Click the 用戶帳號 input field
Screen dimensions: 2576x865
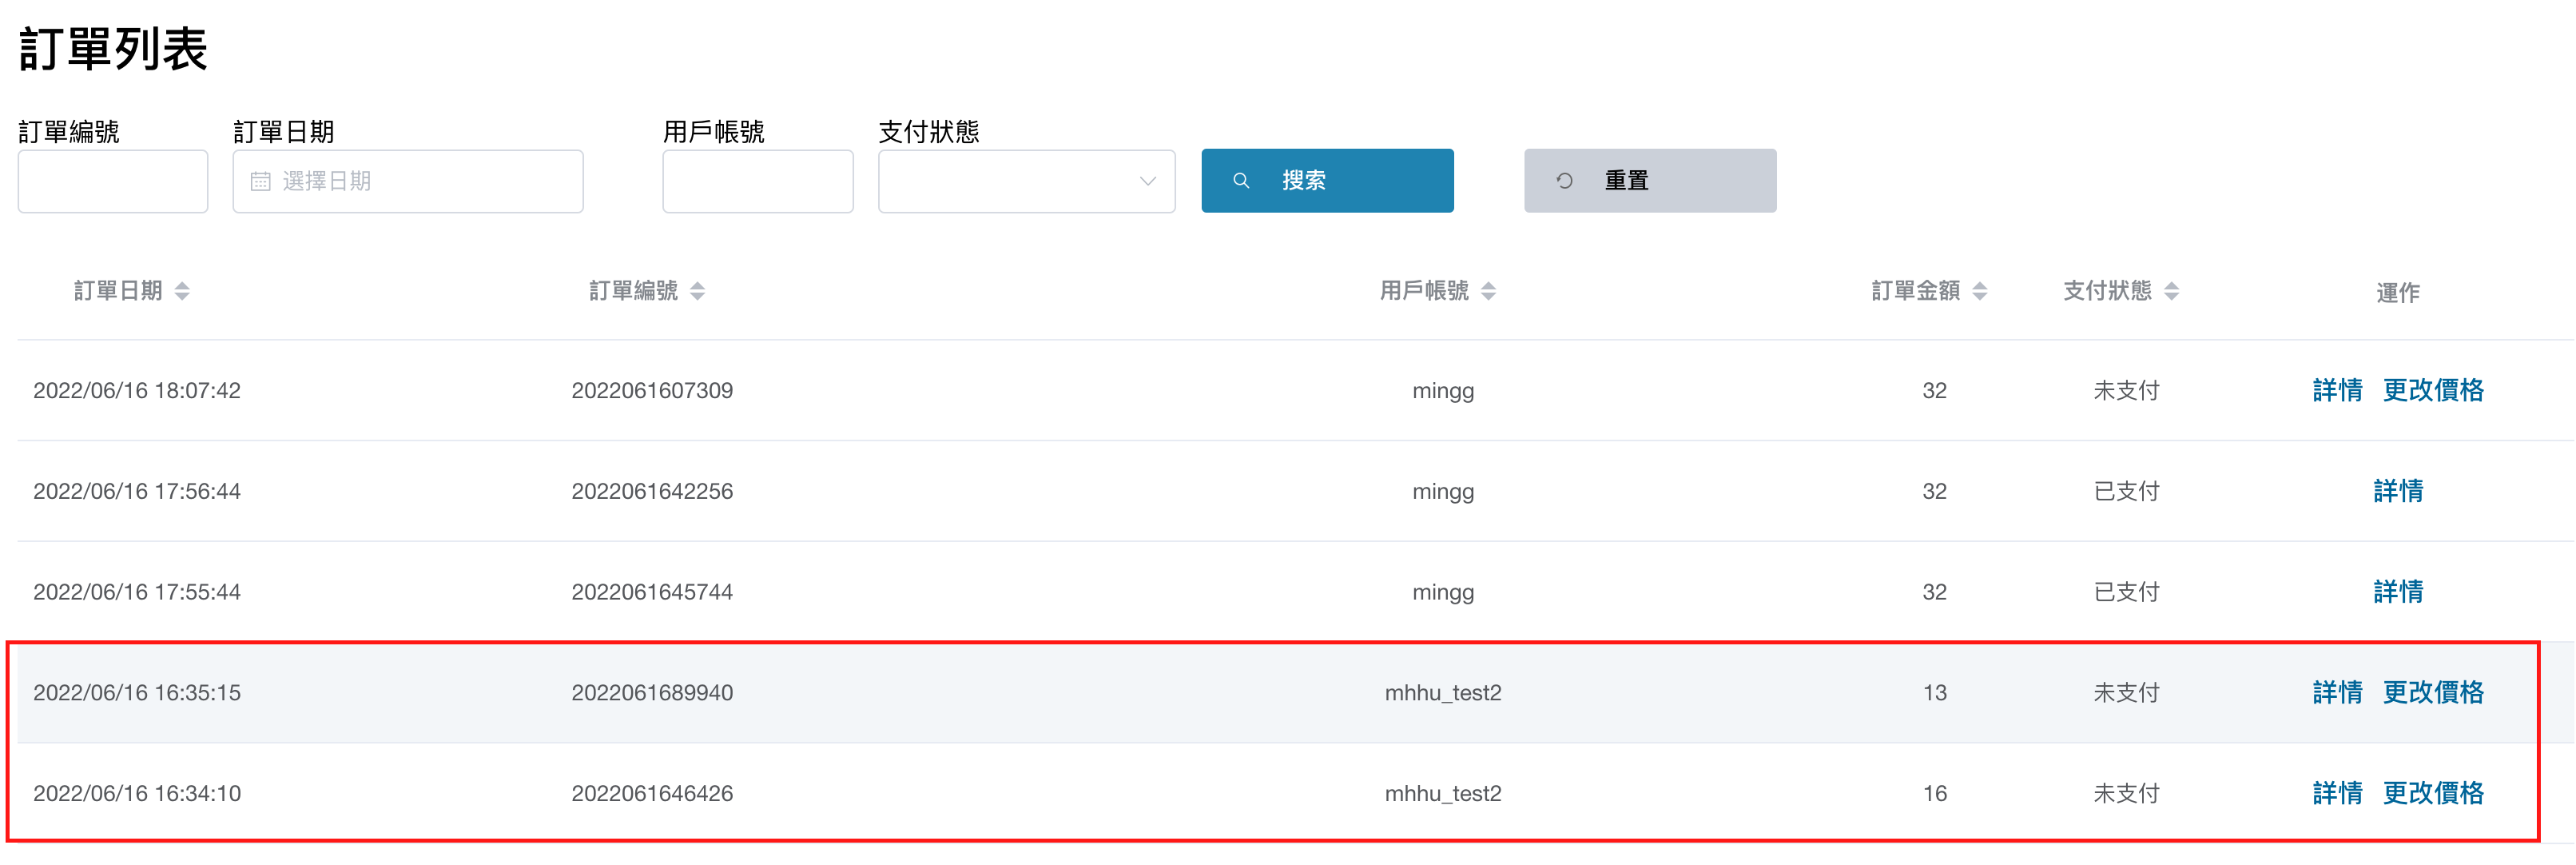tap(757, 182)
